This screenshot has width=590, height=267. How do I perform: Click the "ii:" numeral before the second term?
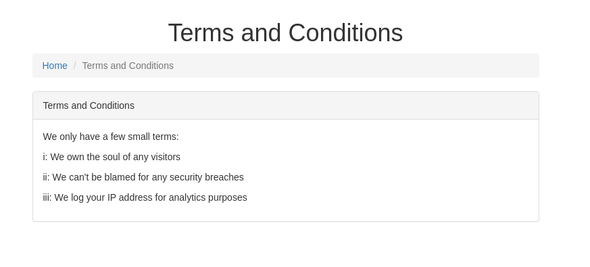click(46, 177)
